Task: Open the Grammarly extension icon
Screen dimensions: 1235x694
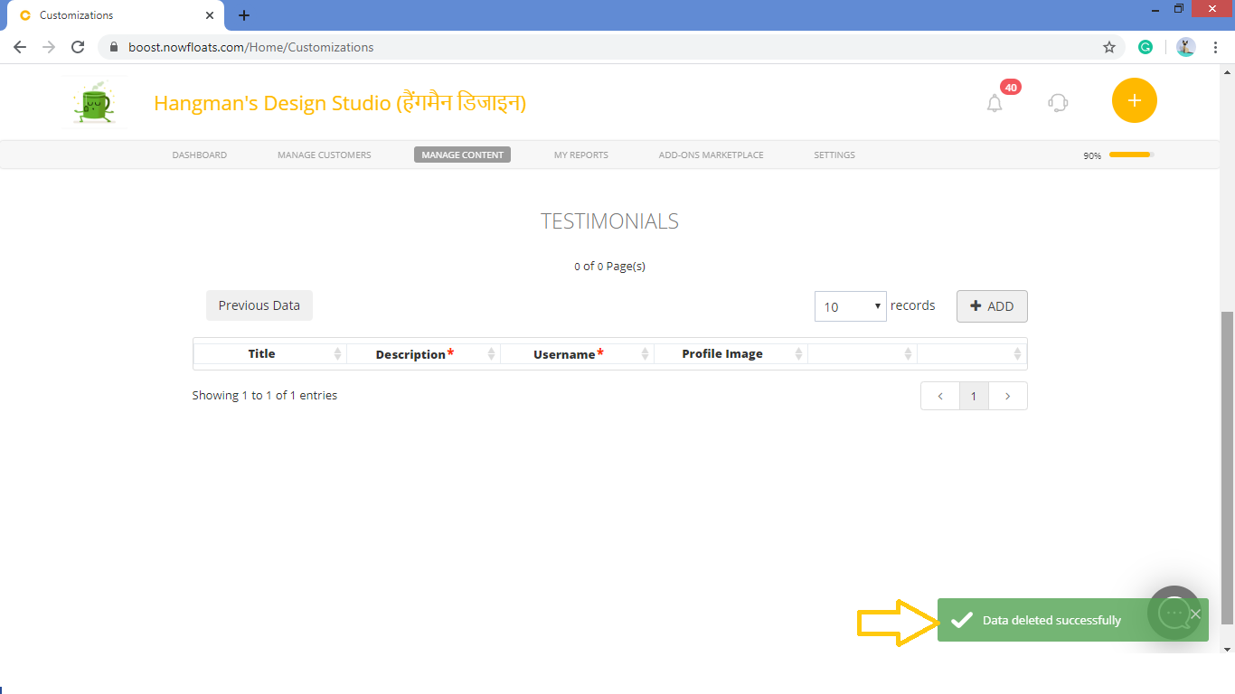Action: (x=1145, y=47)
